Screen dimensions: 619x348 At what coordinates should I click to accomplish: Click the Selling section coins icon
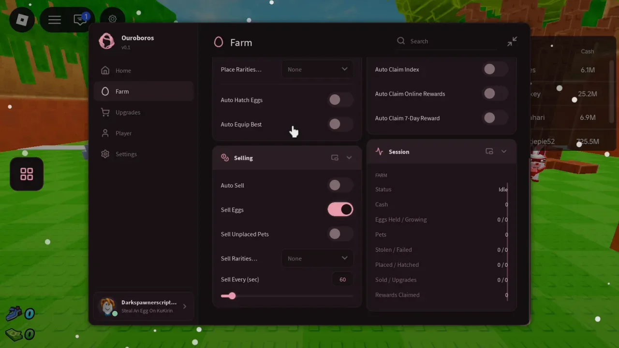(225, 158)
